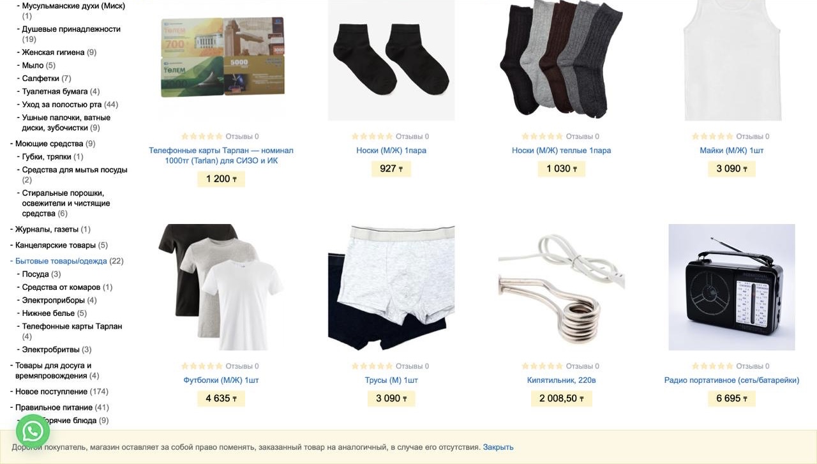
Task: Open the WhatsApp chat icon
Action: (x=33, y=431)
